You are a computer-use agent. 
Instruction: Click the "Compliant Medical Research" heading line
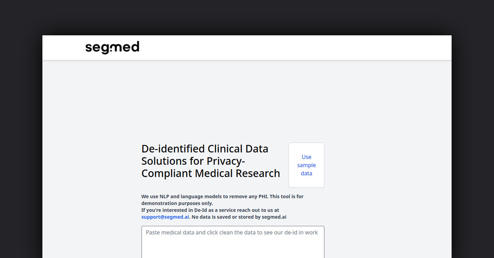pyautogui.click(x=210, y=173)
